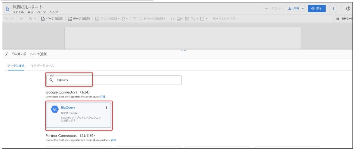Viewport: 357px width, 151px height.
Task: Open the コントロールを追加 dropdown
Action: pos(149,19)
